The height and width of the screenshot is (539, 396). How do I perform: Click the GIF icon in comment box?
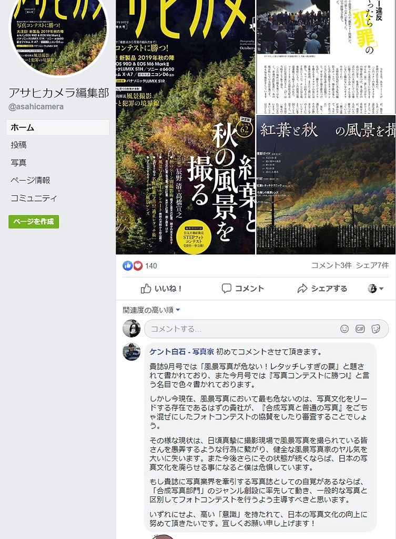(360, 329)
